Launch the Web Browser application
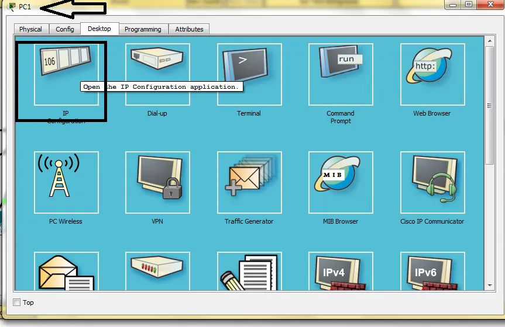 (432, 74)
